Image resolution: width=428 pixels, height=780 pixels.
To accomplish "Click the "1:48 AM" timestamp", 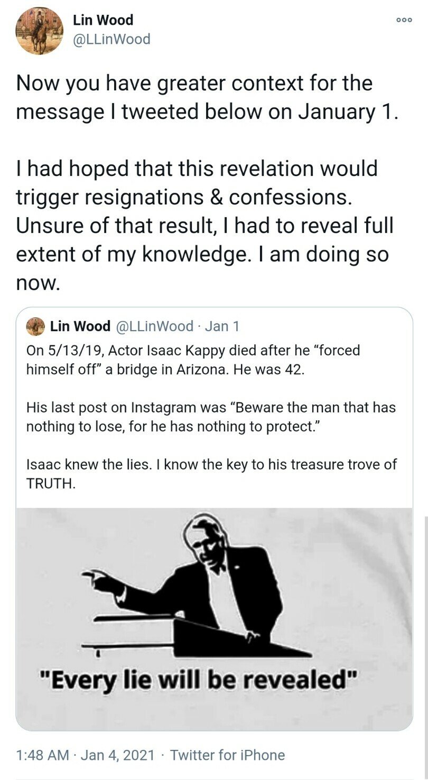I will (x=43, y=755).
